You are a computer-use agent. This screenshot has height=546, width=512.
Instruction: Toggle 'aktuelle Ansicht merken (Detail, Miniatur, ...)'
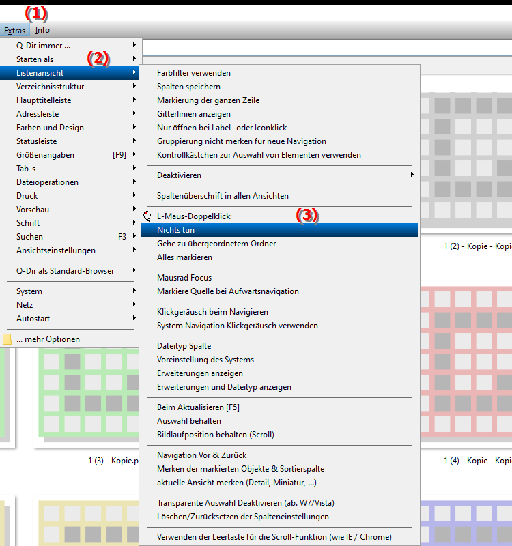pyautogui.click(x=279, y=483)
